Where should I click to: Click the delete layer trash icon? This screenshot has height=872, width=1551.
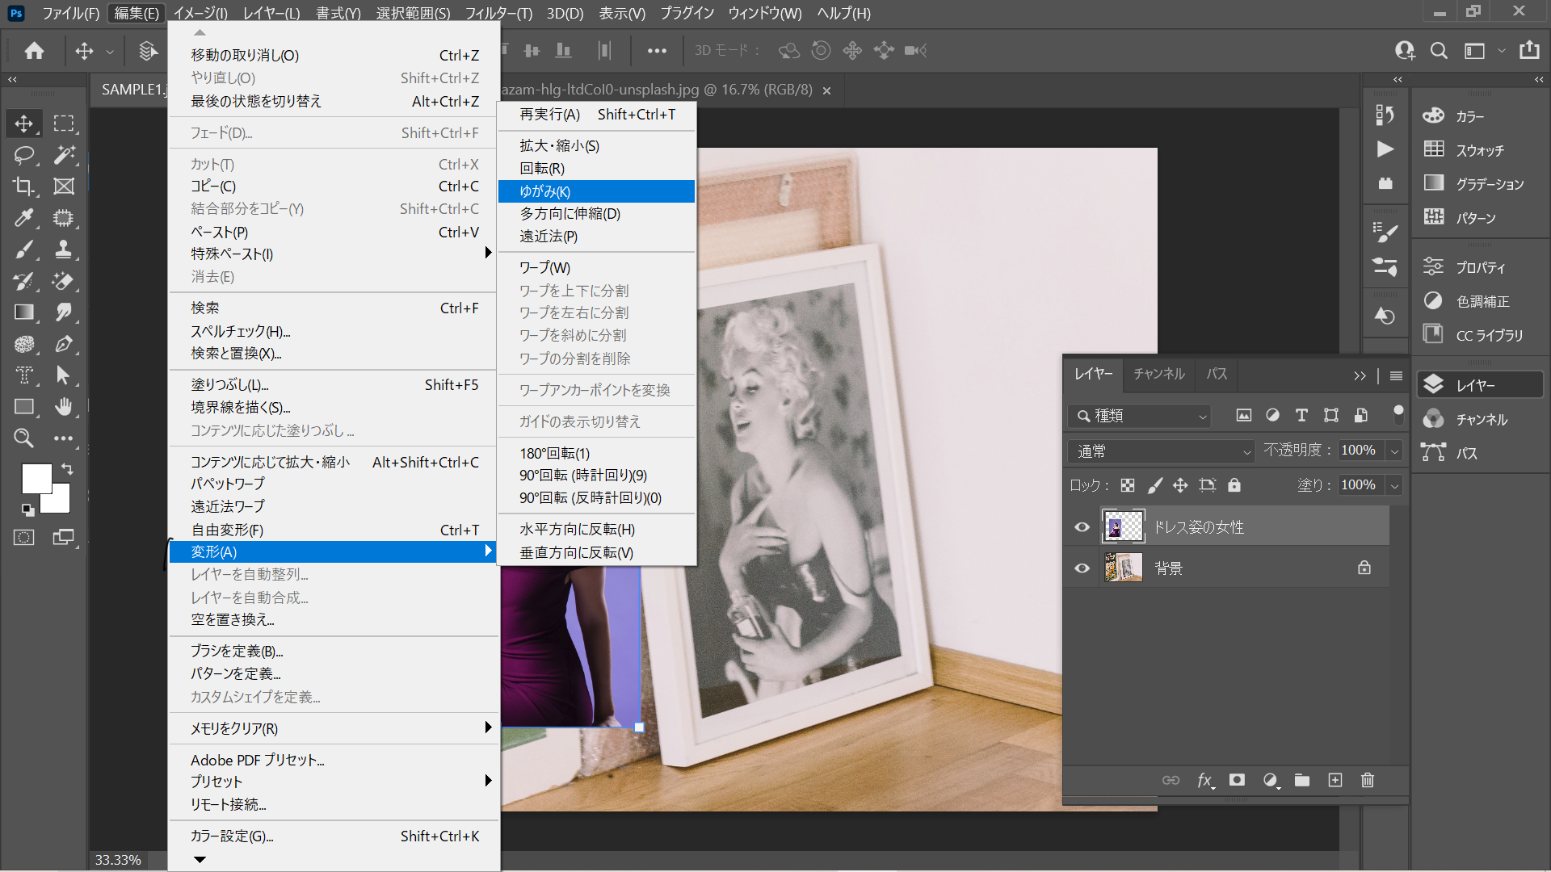1368,780
